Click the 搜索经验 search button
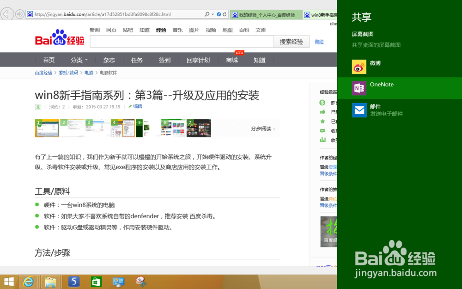 [292, 42]
